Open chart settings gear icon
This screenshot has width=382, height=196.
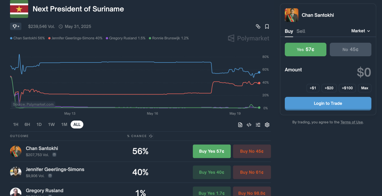(267, 125)
